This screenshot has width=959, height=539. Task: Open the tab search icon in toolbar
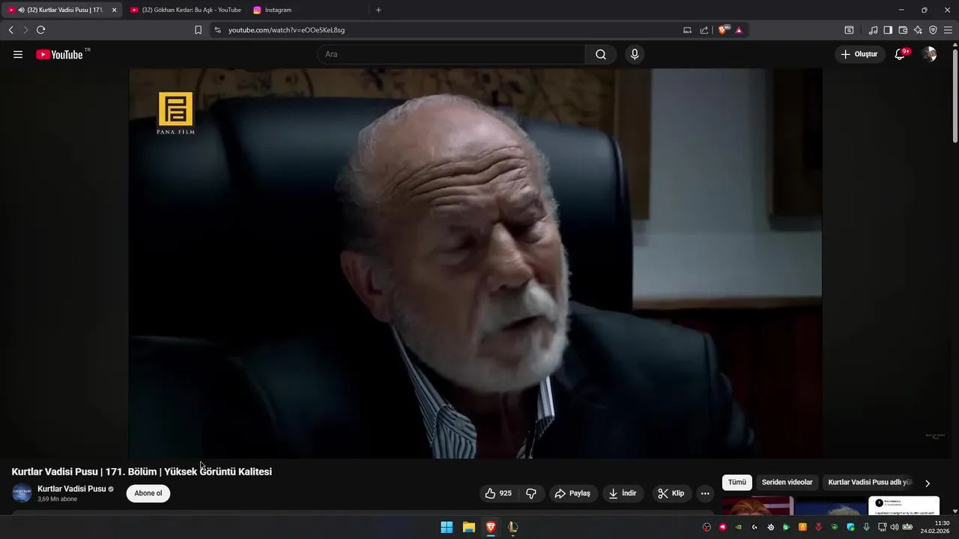(x=849, y=30)
